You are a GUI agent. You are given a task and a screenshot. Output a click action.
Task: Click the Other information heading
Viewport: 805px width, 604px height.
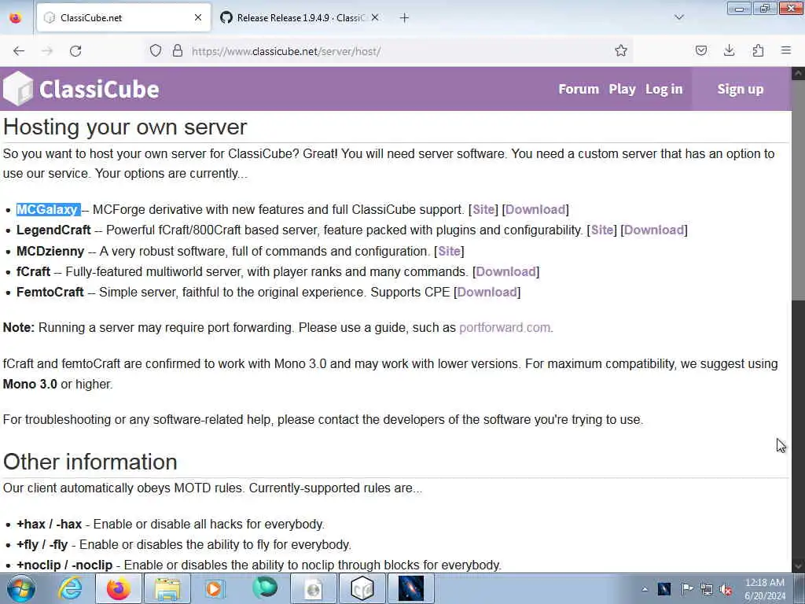[90, 462]
